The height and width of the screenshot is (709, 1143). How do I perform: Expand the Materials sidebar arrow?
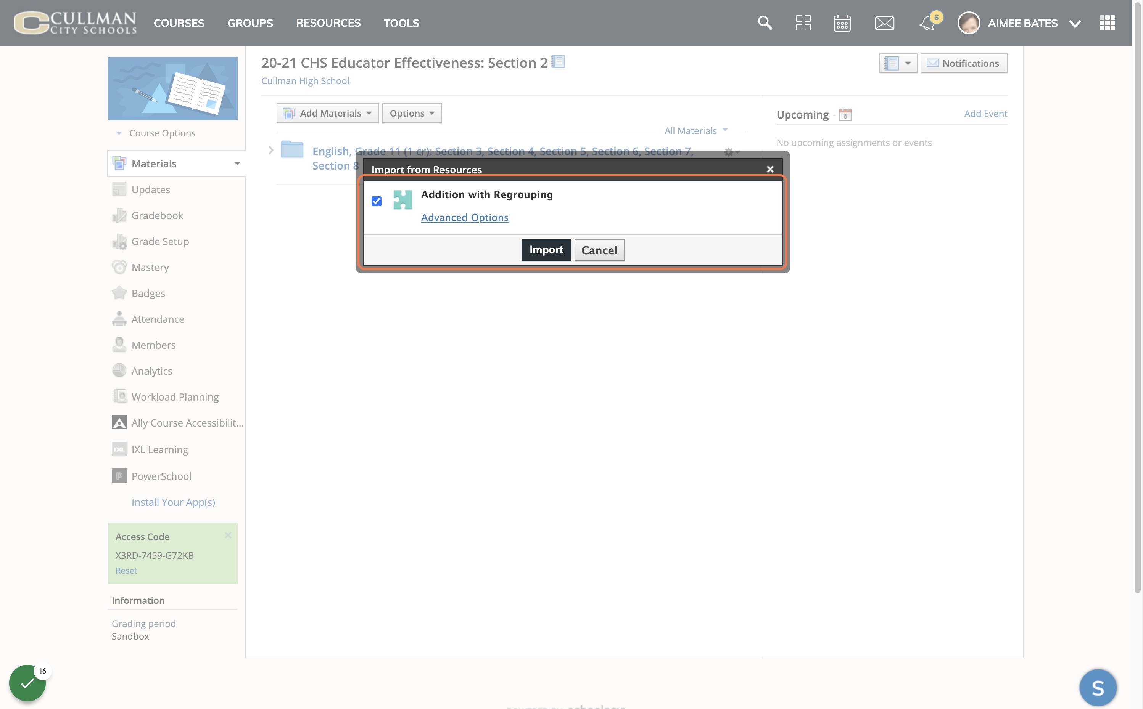(x=237, y=164)
